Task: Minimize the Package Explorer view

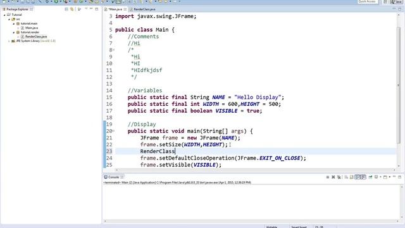Action: pos(91,9)
